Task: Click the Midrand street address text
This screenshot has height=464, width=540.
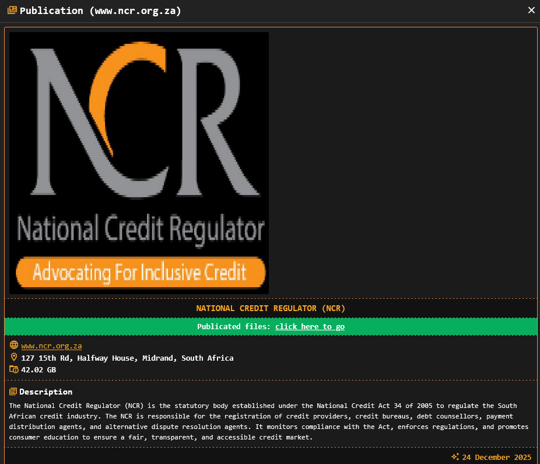Action: (127, 358)
